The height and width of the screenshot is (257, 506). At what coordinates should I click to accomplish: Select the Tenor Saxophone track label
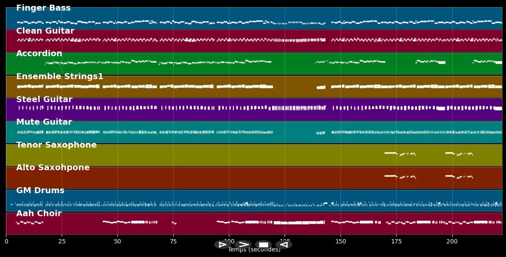click(x=56, y=145)
